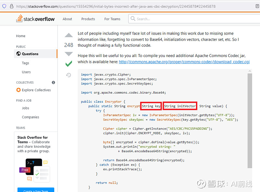Open the commons-codec download link

tap(184, 62)
